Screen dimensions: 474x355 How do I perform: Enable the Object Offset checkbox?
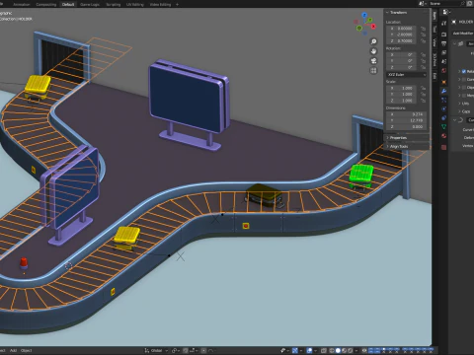coord(464,88)
